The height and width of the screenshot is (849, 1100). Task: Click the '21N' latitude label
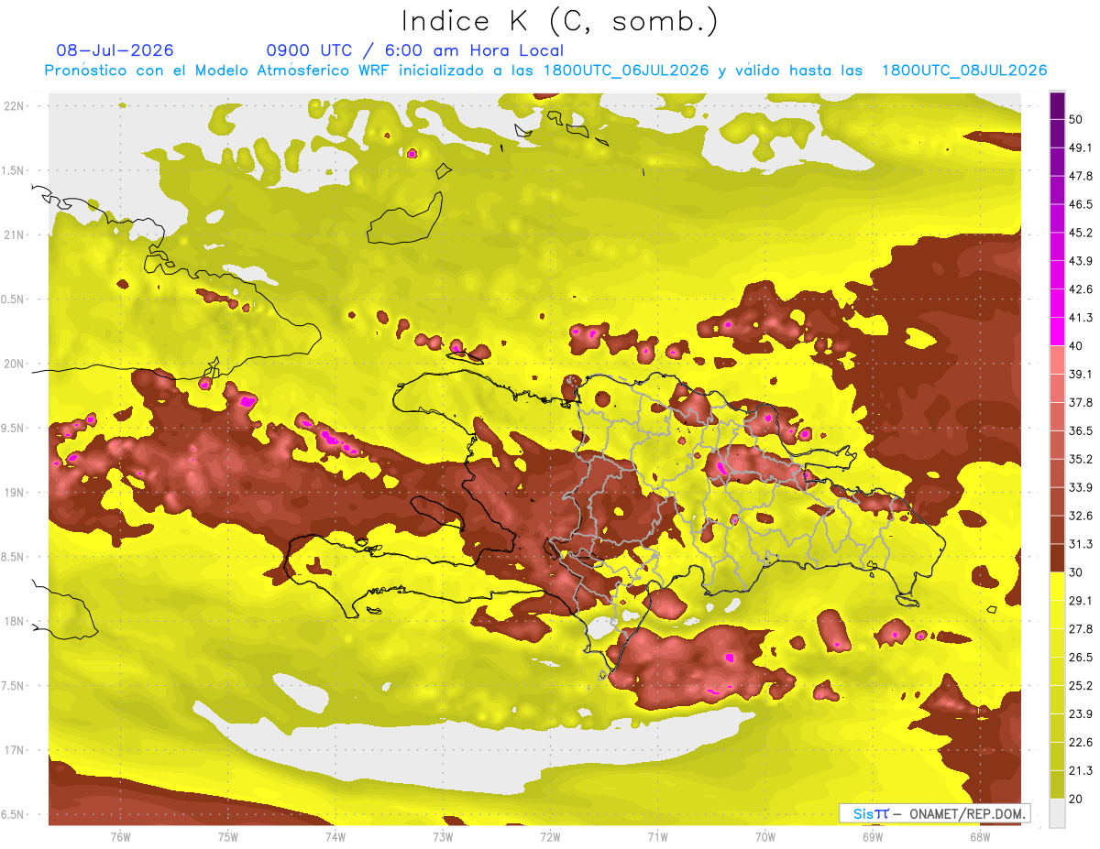(14, 234)
